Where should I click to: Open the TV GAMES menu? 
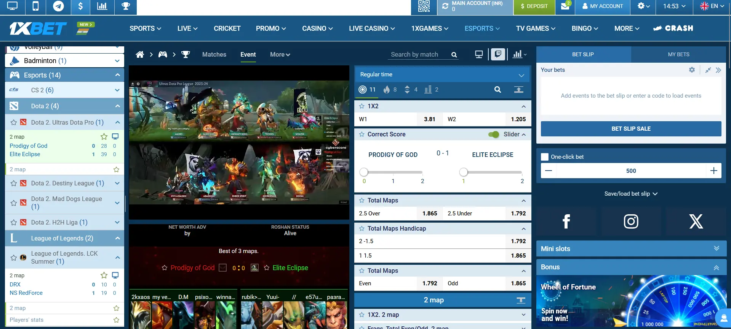coord(536,28)
